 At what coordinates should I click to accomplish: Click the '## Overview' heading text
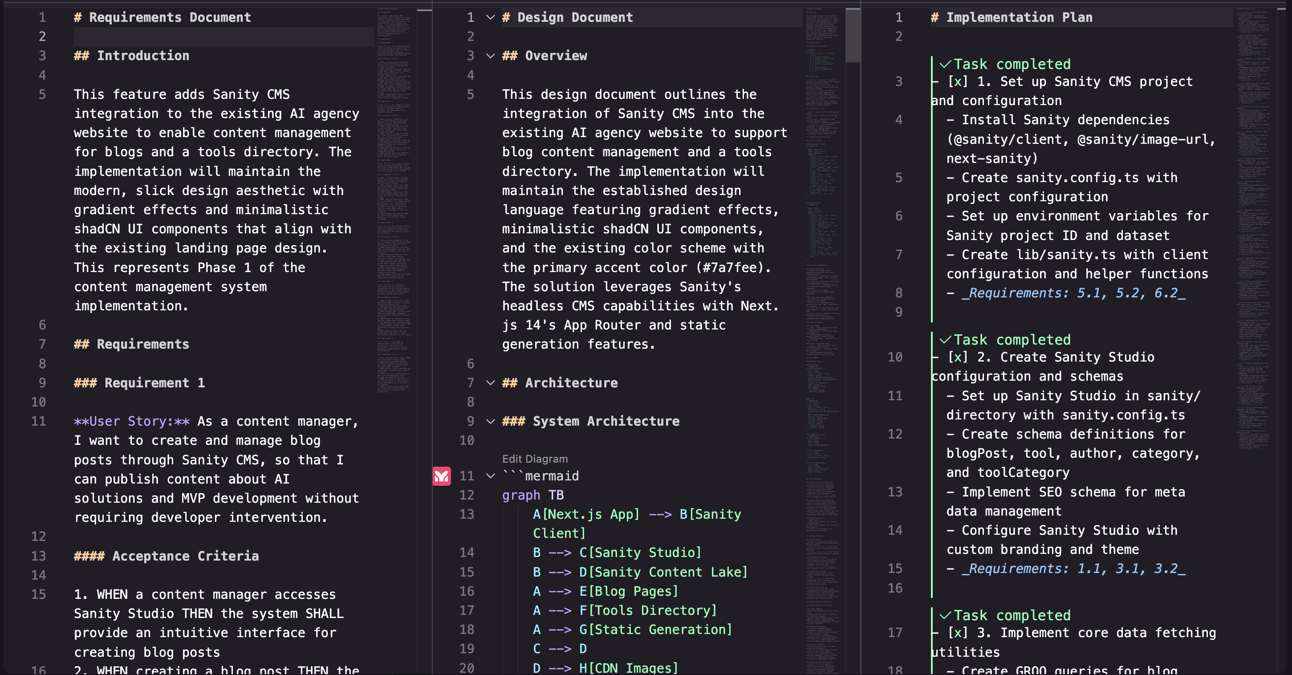click(544, 56)
